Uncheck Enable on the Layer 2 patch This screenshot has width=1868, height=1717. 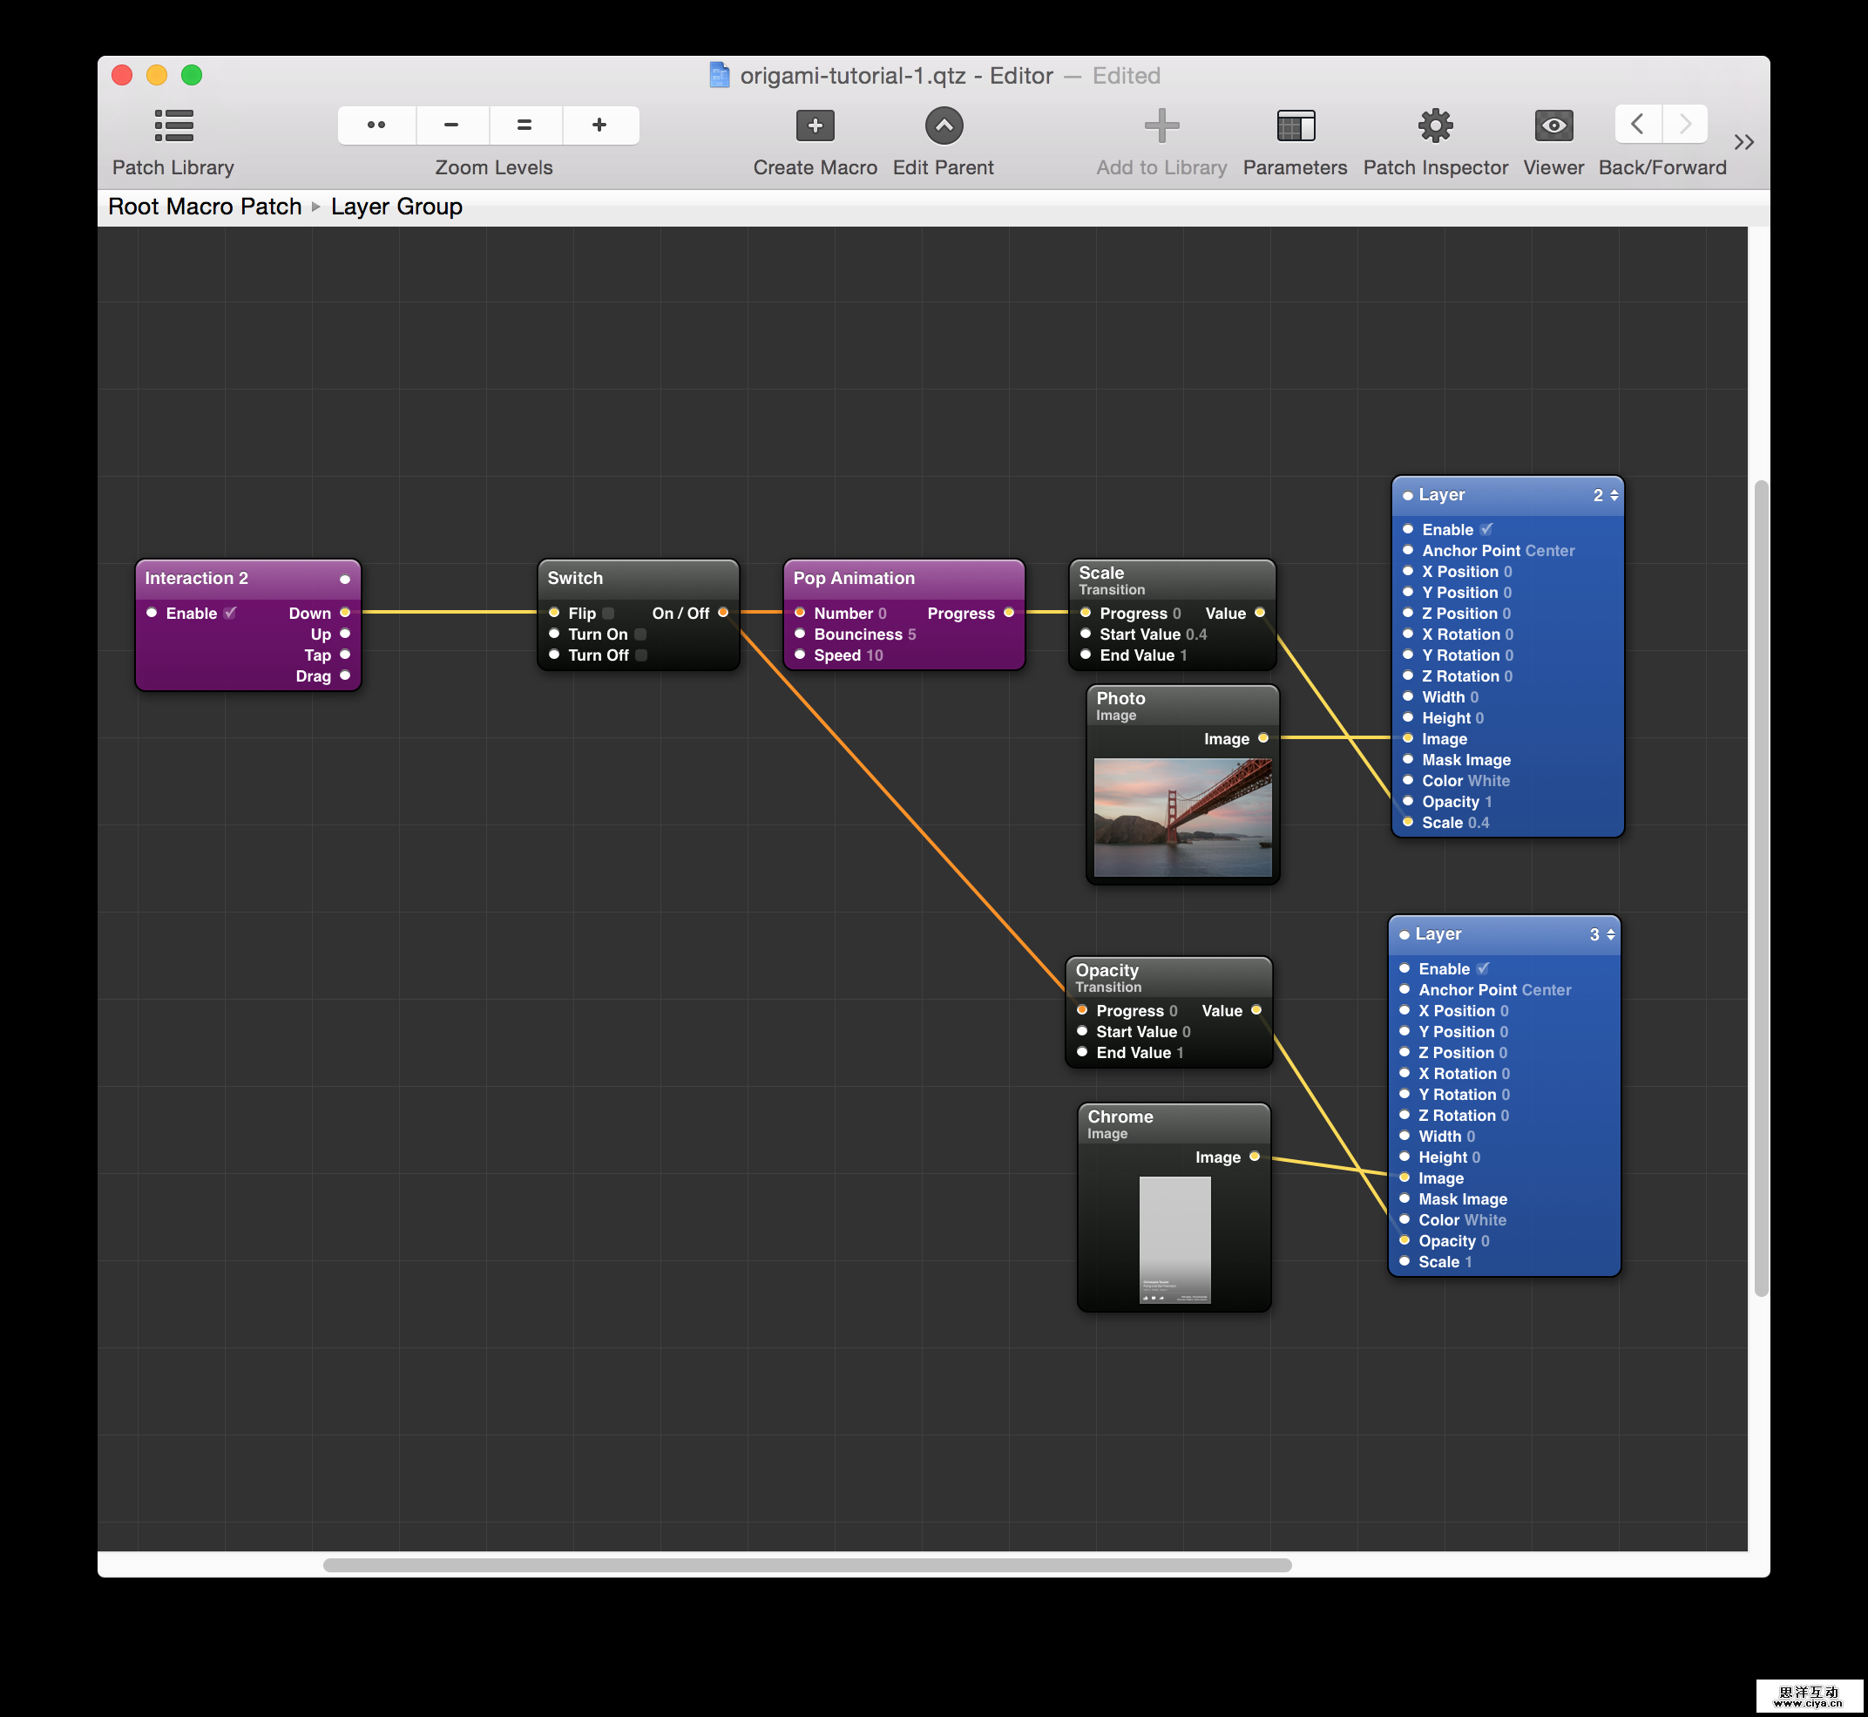point(1487,529)
